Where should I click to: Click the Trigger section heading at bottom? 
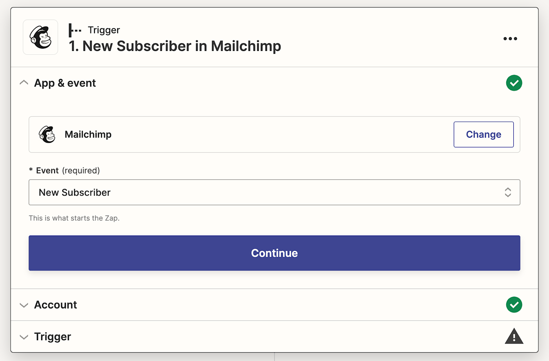click(53, 337)
